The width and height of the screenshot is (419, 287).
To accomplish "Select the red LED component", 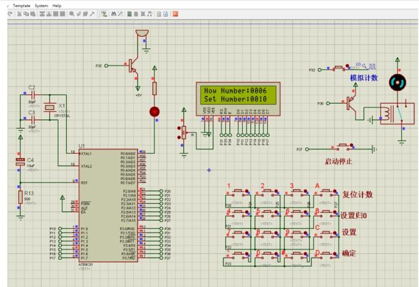I will [x=154, y=110].
